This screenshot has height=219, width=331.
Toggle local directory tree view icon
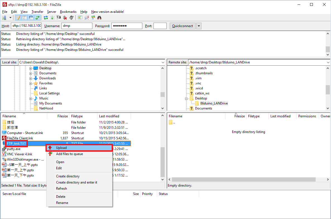click(25, 18)
